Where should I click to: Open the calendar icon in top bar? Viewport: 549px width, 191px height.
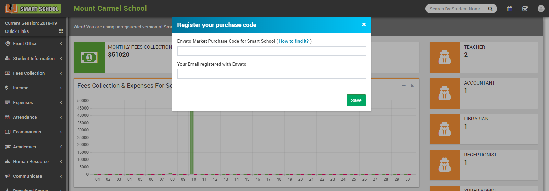[510, 9]
